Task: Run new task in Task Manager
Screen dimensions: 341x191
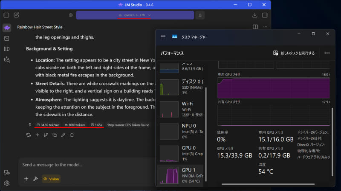Action: point(294,53)
